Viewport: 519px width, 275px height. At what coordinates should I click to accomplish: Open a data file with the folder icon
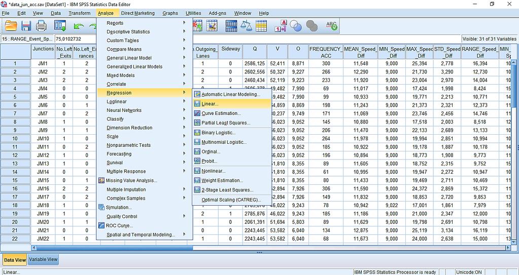(x=11, y=26)
